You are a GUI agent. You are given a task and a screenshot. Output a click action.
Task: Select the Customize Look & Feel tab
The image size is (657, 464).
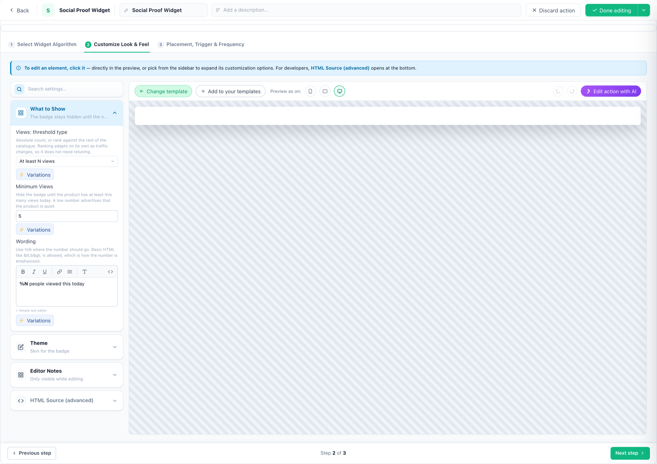click(x=117, y=45)
